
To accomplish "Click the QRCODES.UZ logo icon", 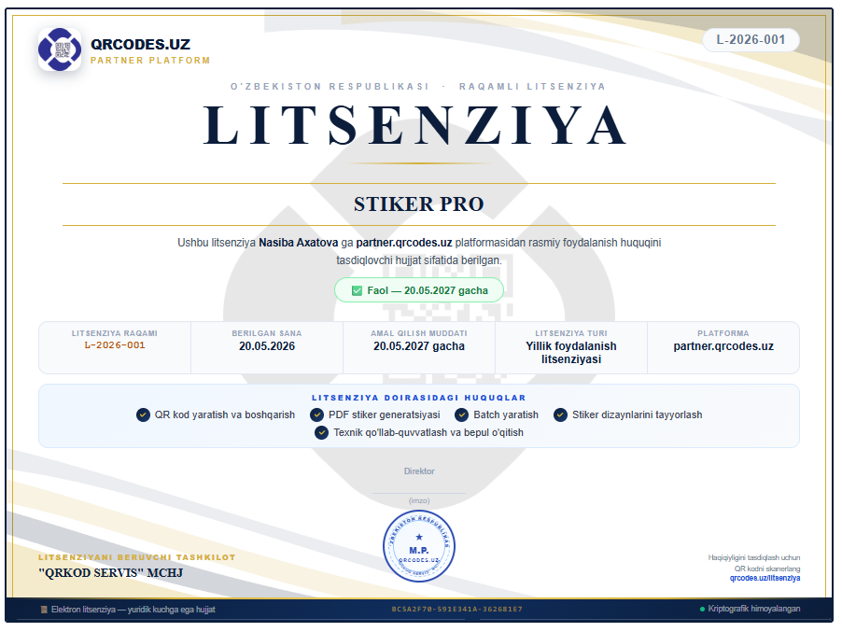I will click(x=60, y=49).
